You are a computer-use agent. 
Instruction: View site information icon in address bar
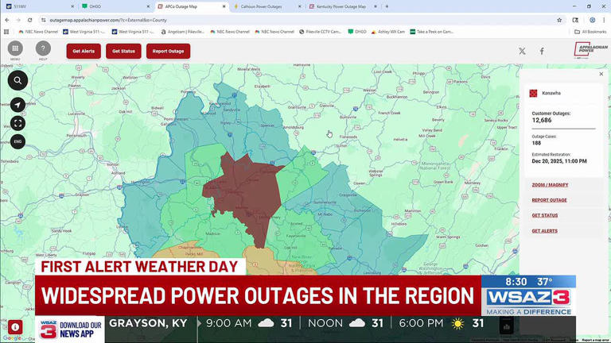pos(43,20)
